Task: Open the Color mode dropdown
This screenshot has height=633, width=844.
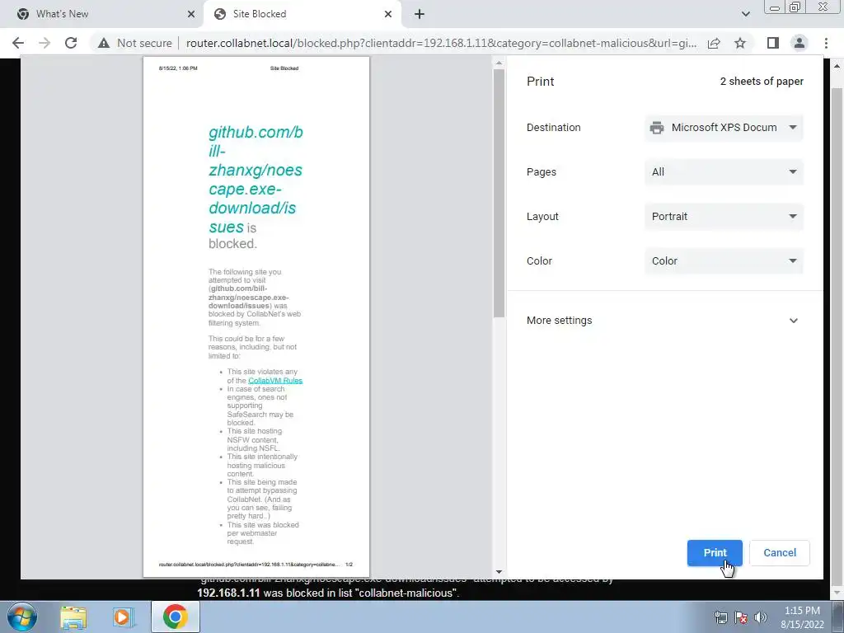Action: pyautogui.click(x=724, y=261)
